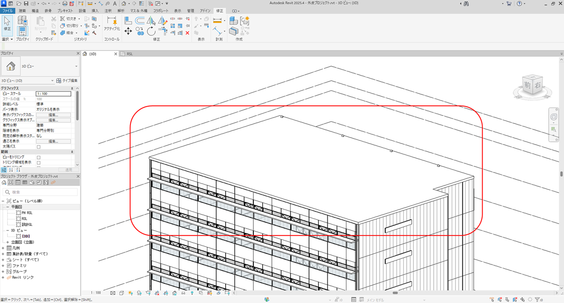This screenshot has height=303, width=564.
Task: Switch to the 建築 ribbon tab
Action: pos(22,11)
